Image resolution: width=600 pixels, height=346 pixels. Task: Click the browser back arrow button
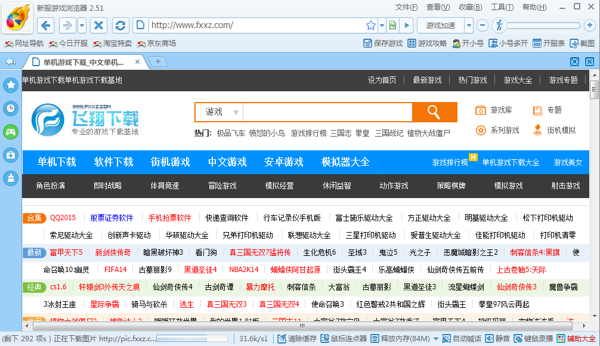pos(47,25)
